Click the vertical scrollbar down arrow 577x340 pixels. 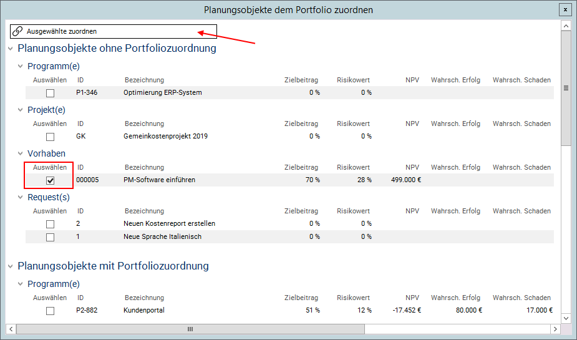pyautogui.click(x=566, y=318)
